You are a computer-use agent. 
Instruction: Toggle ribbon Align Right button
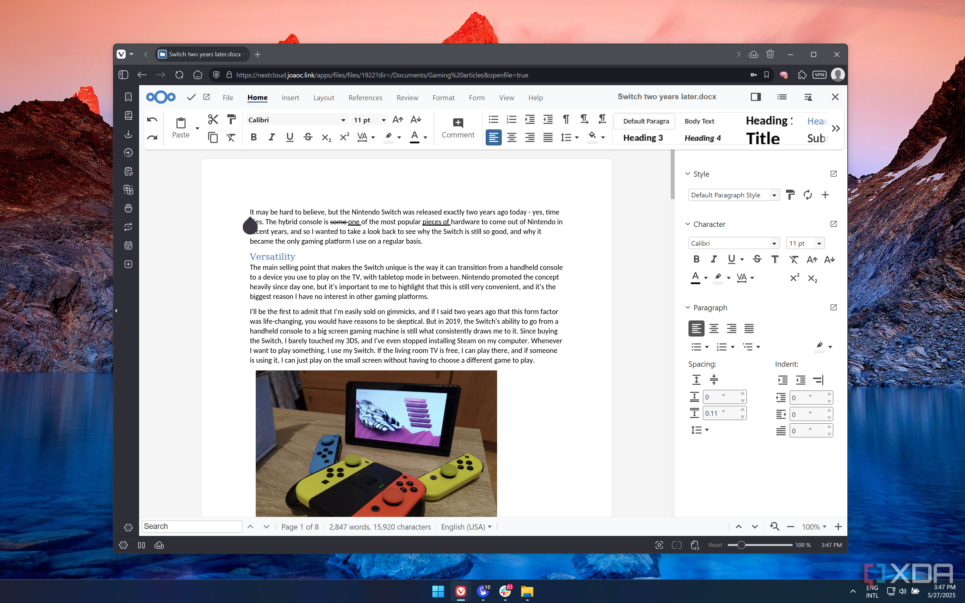(x=530, y=137)
